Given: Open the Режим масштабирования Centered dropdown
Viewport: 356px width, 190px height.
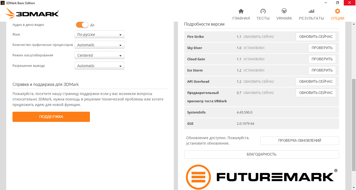Looking at the screenshot, I should (100, 55).
